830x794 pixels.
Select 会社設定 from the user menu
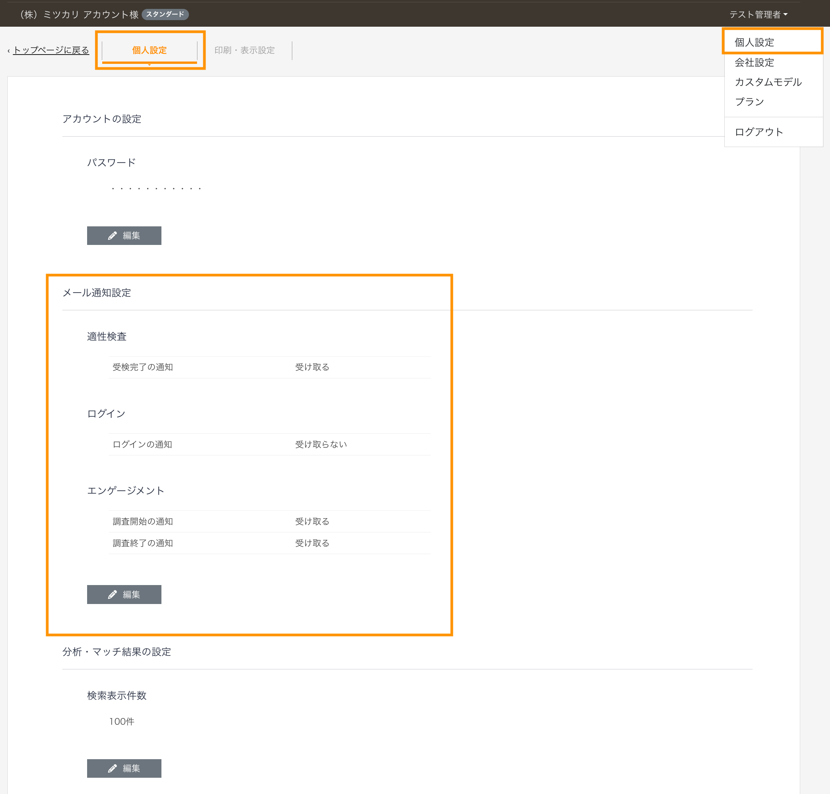(x=754, y=63)
